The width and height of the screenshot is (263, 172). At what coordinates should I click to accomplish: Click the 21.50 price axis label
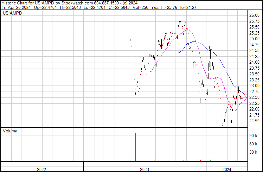pyautogui.click(x=254, y=121)
